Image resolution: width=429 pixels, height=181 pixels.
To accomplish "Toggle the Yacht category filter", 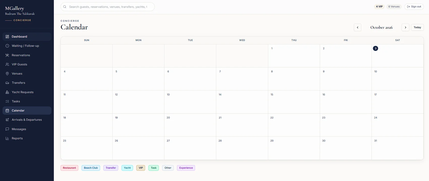I will (127, 168).
